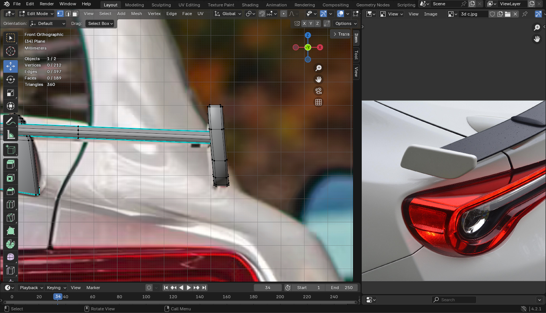Open the Item sidebar tab
The height and width of the screenshot is (313, 546).
pos(356,38)
